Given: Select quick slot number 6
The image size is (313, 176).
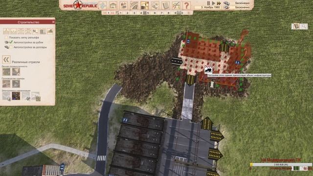Looking at the screenshot, I should pos(155,13).
